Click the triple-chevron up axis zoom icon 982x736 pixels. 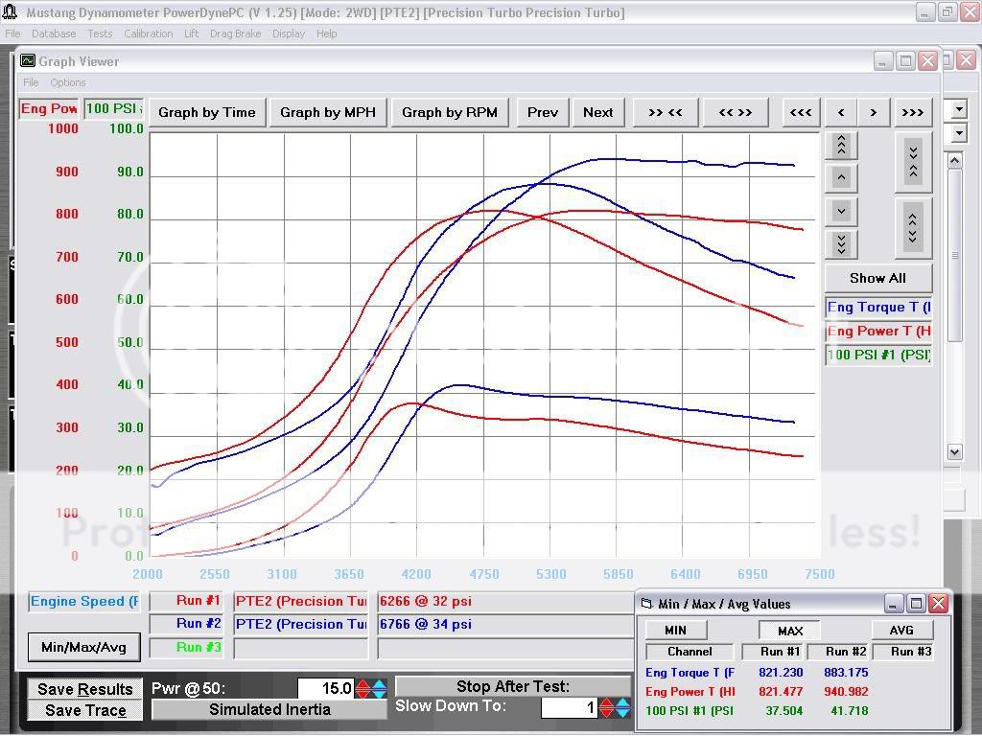(x=840, y=144)
